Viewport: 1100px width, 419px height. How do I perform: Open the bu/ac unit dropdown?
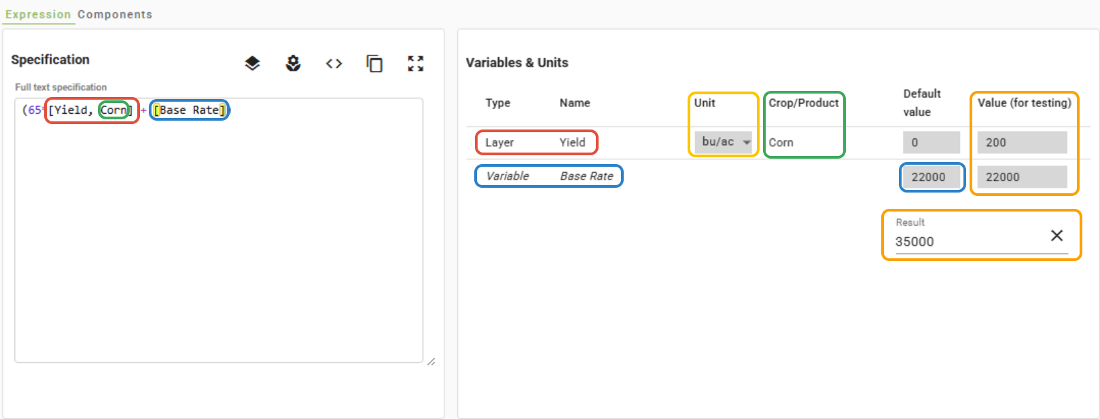coord(724,142)
